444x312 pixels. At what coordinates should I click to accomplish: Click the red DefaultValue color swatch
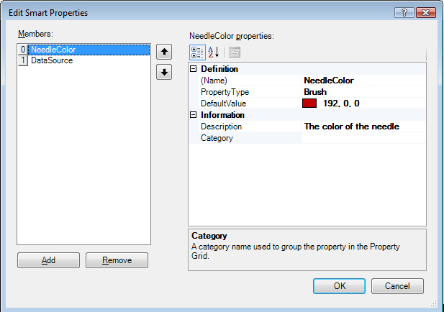[x=310, y=104]
